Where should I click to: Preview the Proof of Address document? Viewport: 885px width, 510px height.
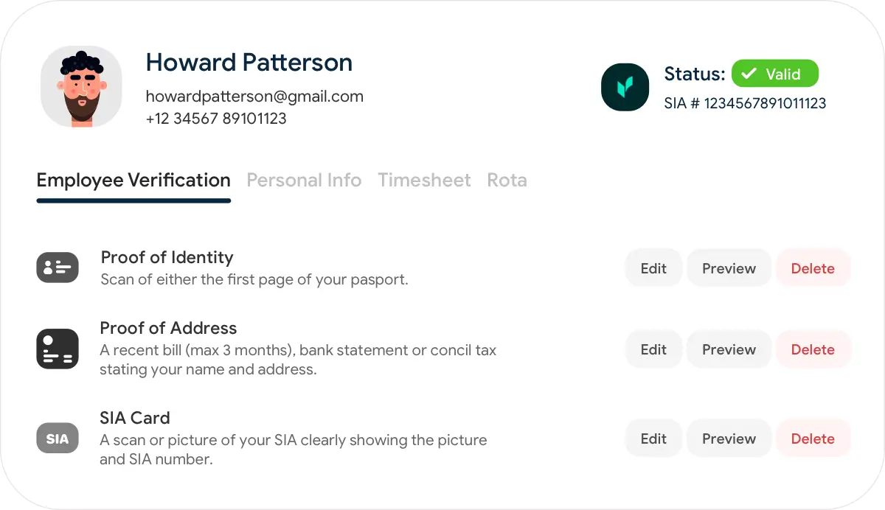point(729,349)
